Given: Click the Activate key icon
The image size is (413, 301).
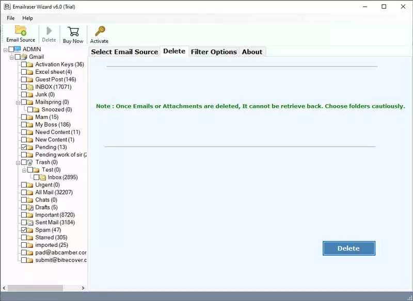Looking at the screenshot, I should 100,31.
